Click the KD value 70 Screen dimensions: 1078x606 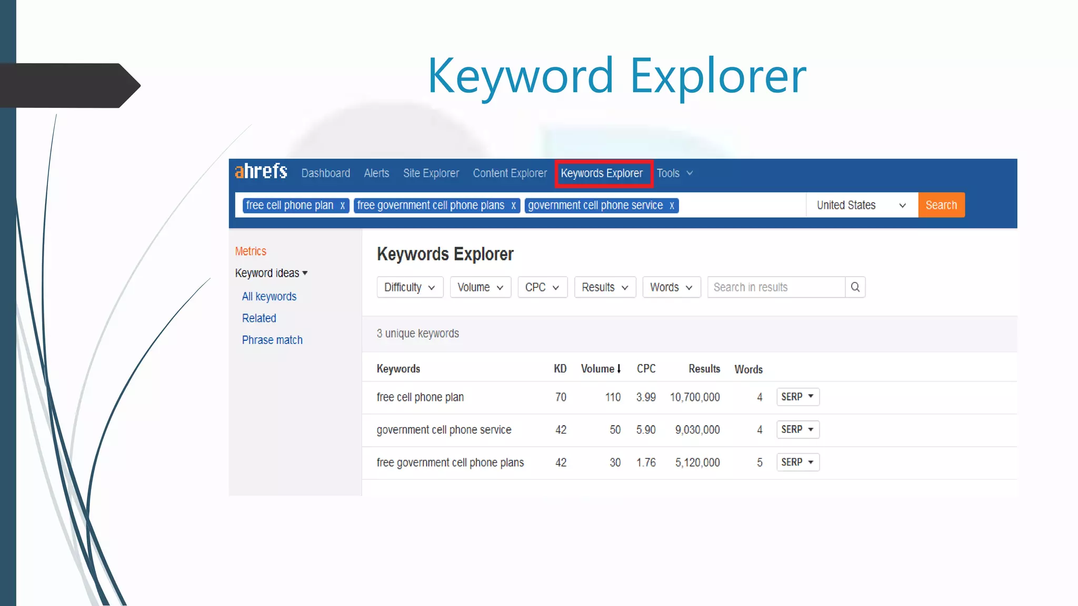[x=561, y=397]
